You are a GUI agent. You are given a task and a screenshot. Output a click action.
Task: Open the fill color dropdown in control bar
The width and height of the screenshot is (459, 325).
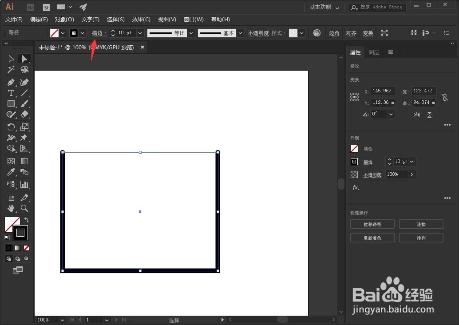pos(63,33)
